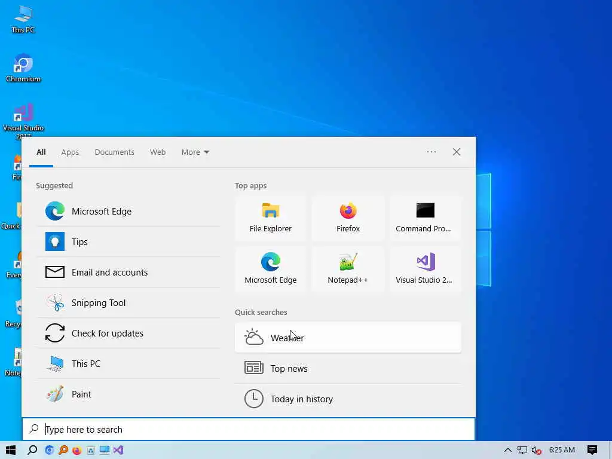The image size is (612, 459).
Task: Open the clock showing 6:25 AM
Action: [x=562, y=449]
